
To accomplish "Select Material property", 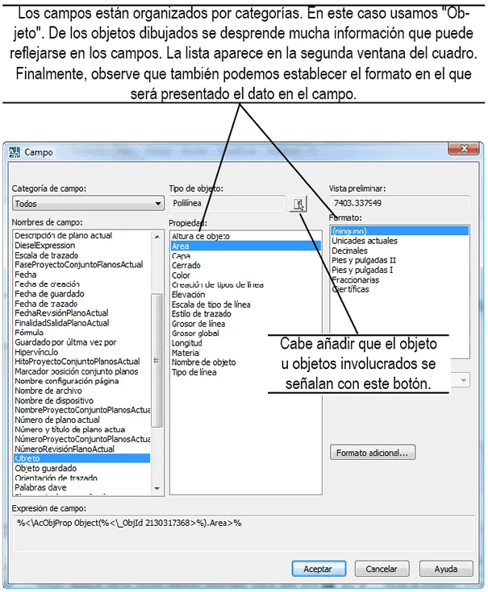I will [x=186, y=353].
